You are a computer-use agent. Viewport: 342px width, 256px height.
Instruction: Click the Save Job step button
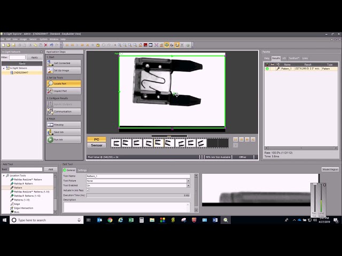[x=64, y=132]
